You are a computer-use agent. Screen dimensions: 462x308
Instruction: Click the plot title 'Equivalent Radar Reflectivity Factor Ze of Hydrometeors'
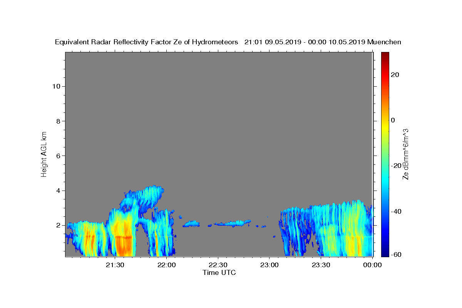pos(146,42)
